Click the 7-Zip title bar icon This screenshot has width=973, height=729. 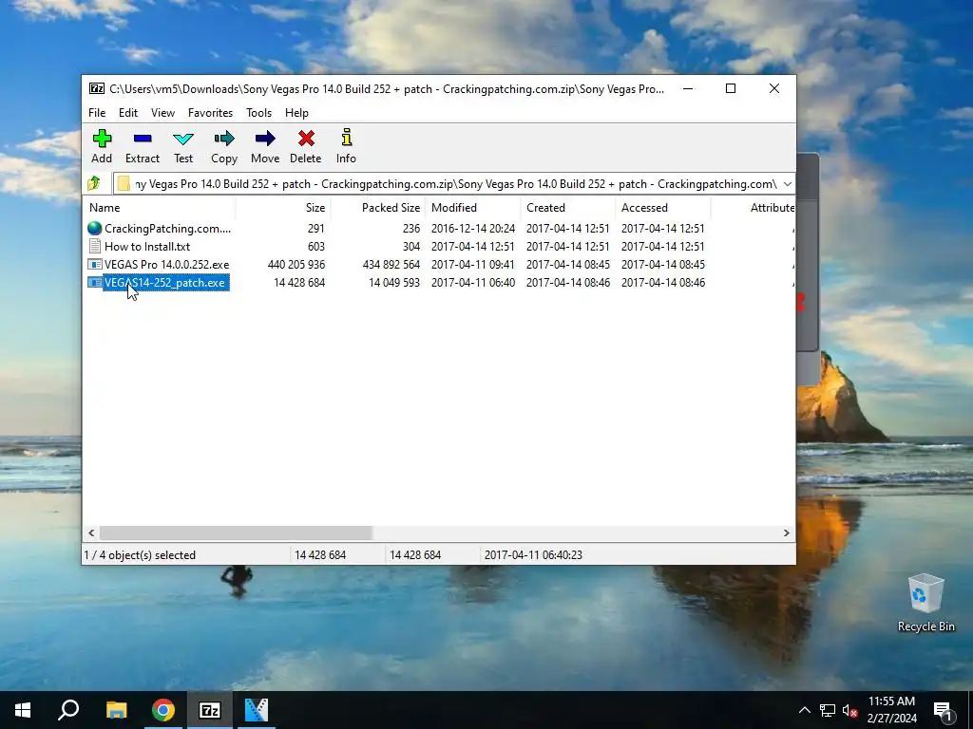pyautogui.click(x=97, y=88)
